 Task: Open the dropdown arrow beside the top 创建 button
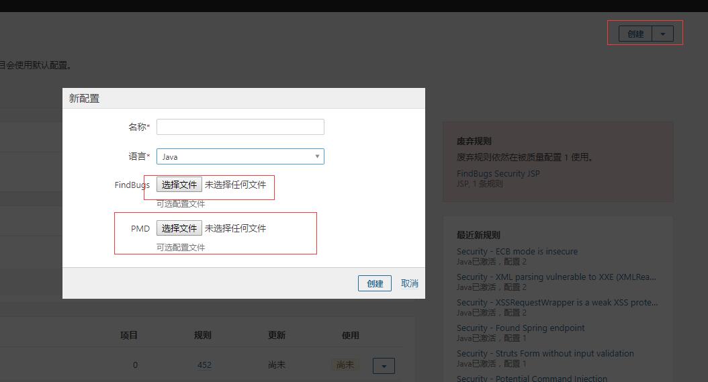pos(663,34)
